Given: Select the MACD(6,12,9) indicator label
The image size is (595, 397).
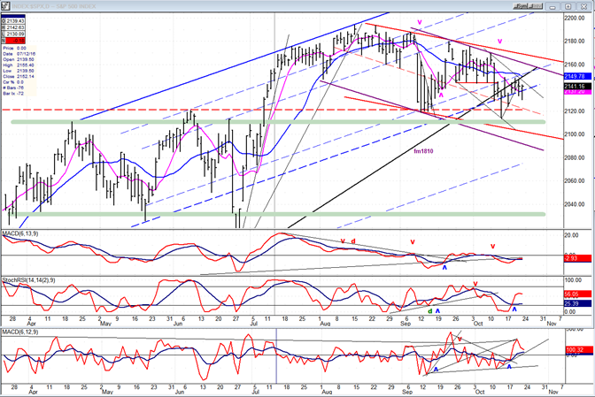Looking at the screenshot, I should click(20, 332).
